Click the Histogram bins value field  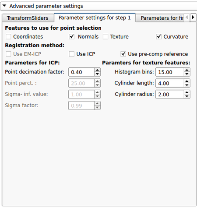(169, 72)
